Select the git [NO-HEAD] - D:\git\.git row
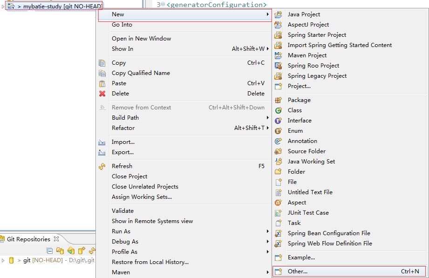Screen dimensions: 429x278 pyautogui.click(x=52, y=260)
